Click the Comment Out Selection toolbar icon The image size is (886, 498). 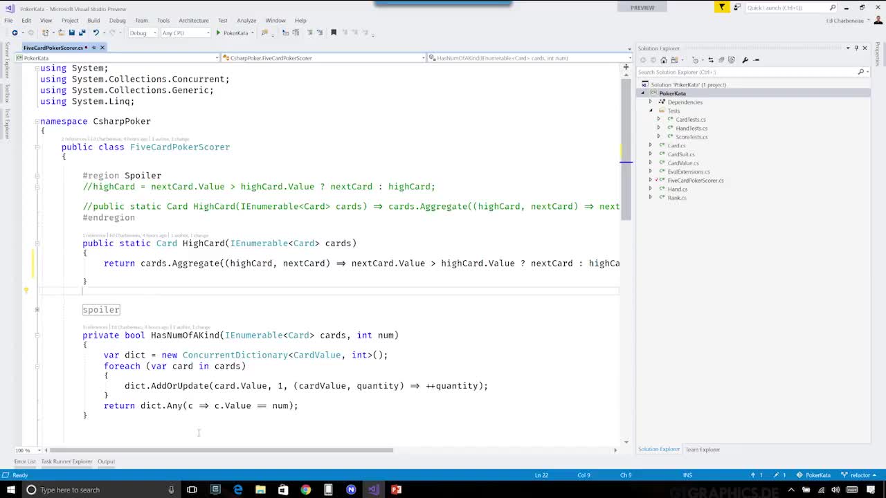coord(310,33)
